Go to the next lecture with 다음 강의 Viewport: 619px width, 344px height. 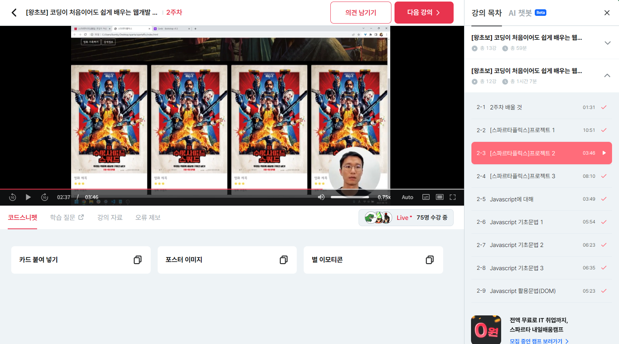(x=424, y=13)
